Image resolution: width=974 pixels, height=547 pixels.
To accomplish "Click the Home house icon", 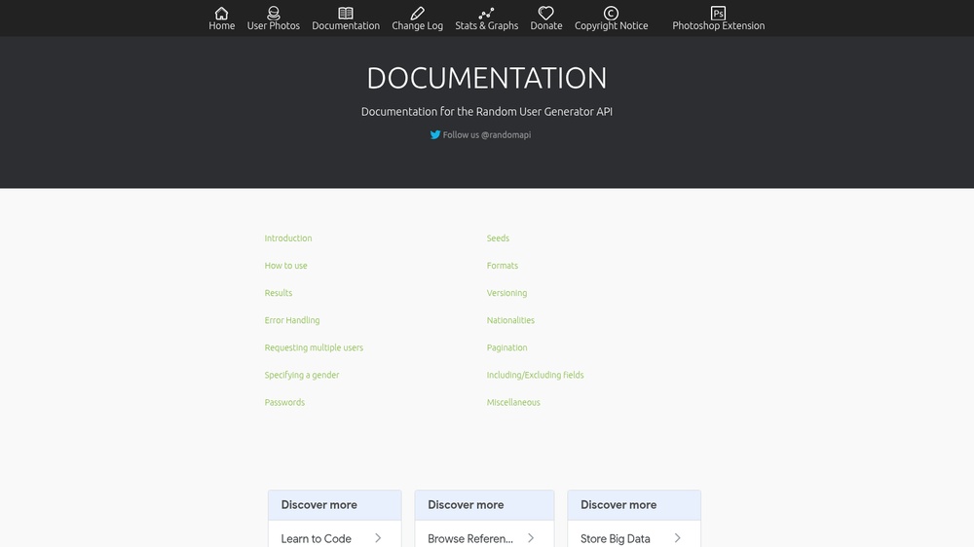I will [x=221, y=13].
